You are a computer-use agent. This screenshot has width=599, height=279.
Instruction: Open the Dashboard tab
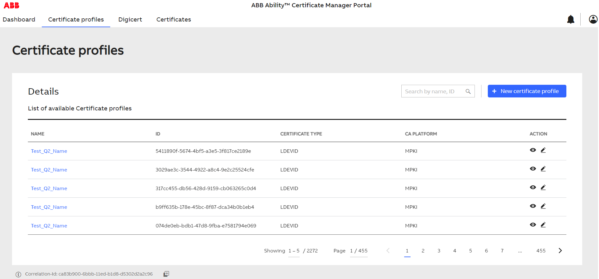(19, 19)
